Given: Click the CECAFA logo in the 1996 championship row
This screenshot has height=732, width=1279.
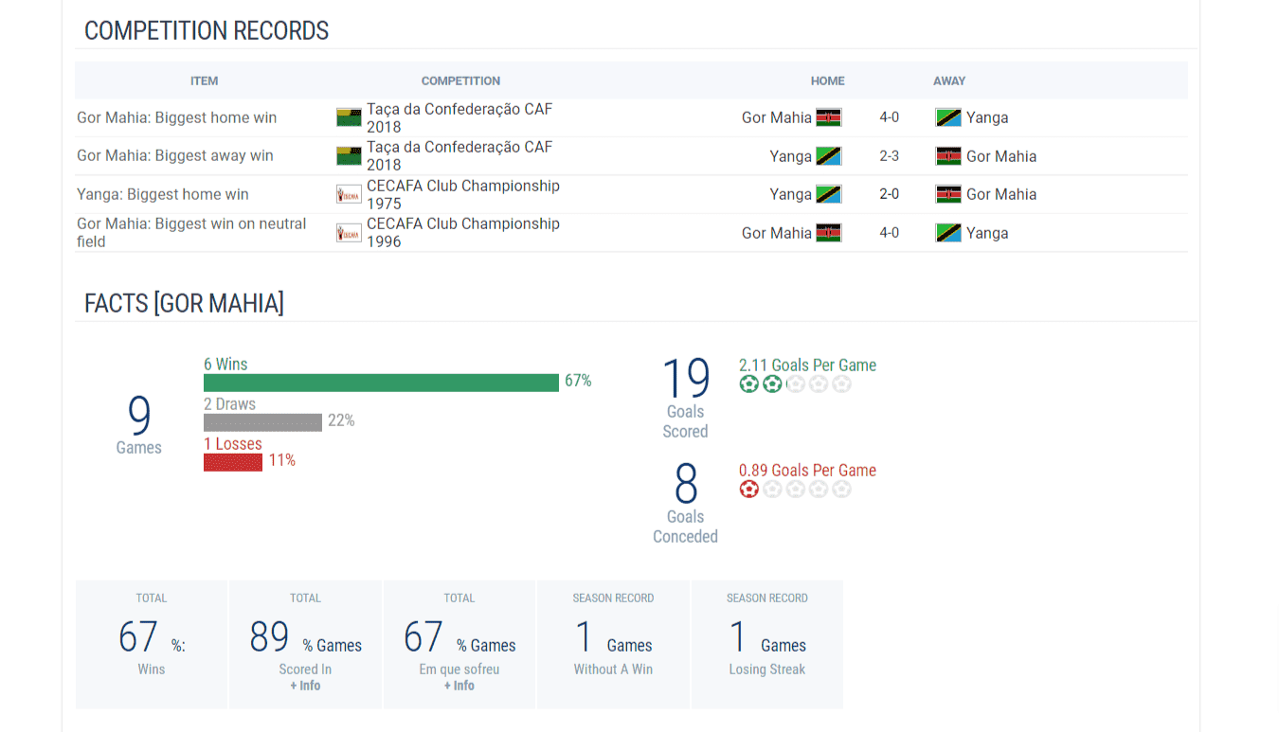Looking at the screenshot, I should pos(349,233).
